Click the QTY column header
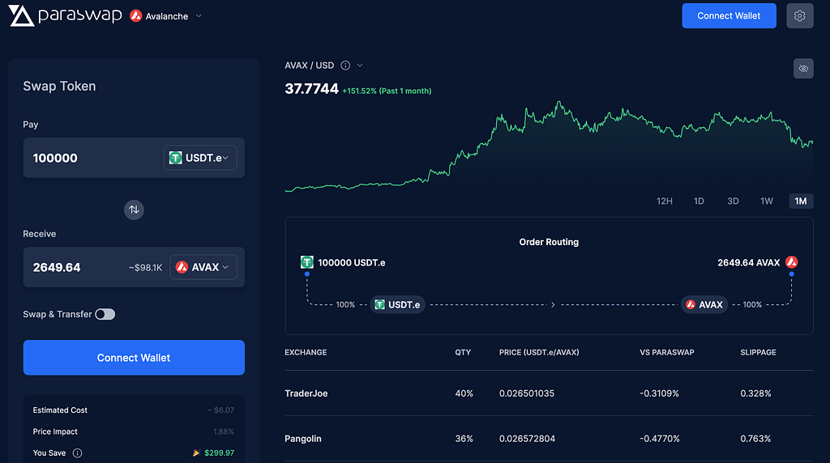The image size is (830, 463). point(463,352)
